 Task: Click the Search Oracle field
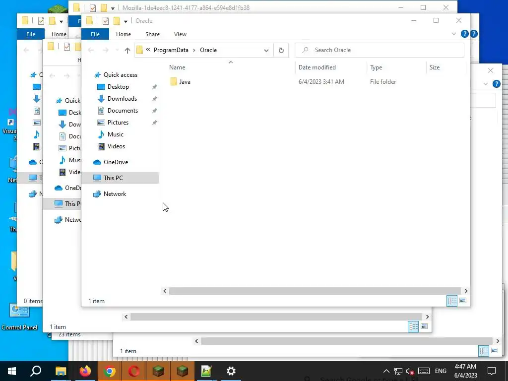click(380, 50)
